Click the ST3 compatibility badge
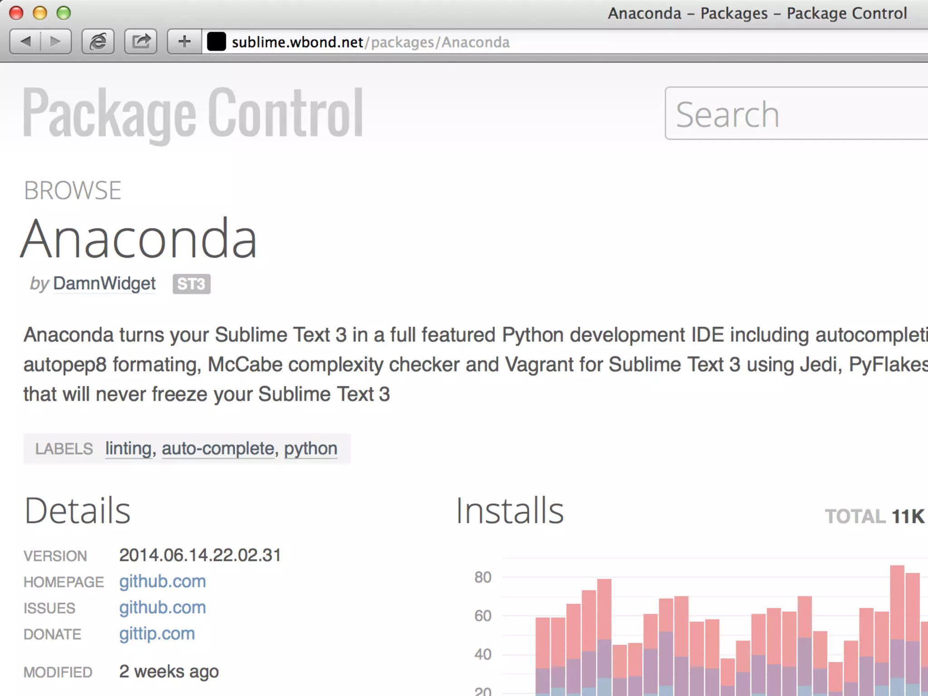This screenshot has height=696, width=928. (x=192, y=284)
